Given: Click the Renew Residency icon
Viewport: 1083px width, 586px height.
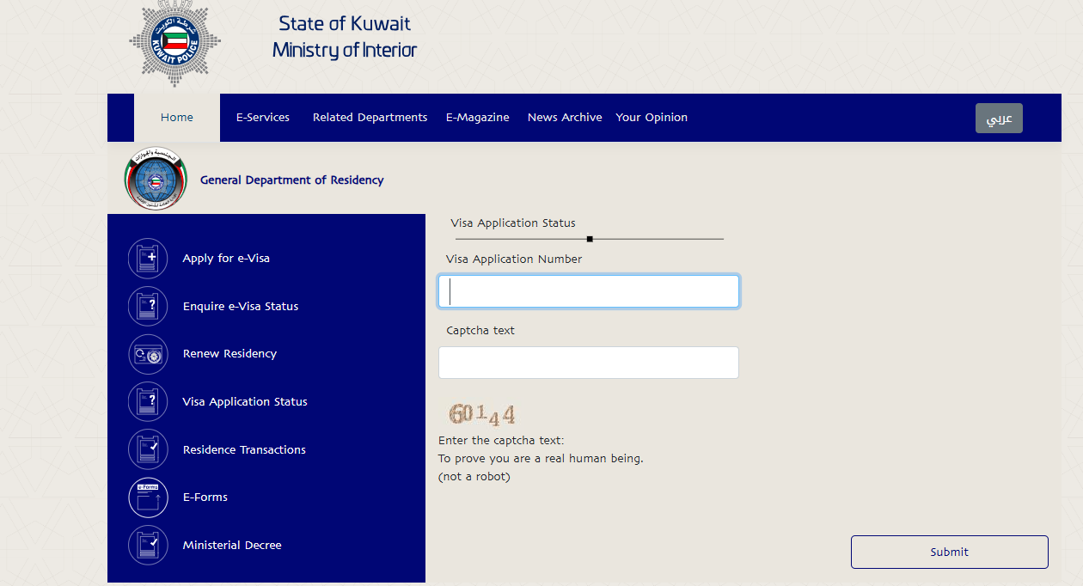Looking at the screenshot, I should point(148,354).
